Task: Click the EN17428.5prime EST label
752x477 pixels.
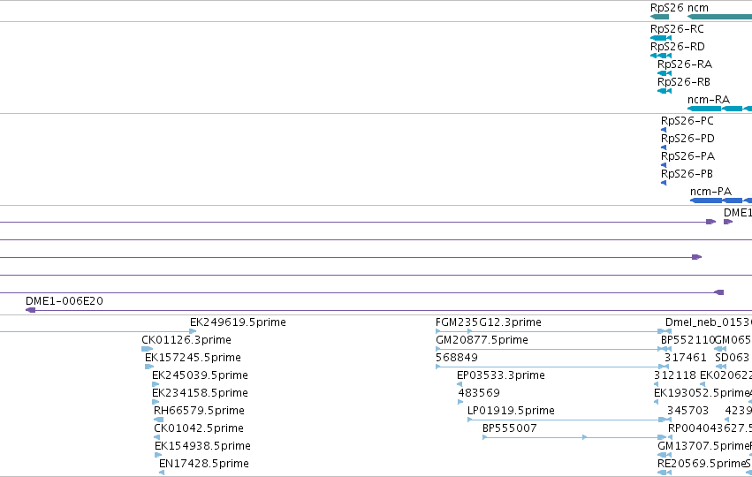Action: [204, 464]
